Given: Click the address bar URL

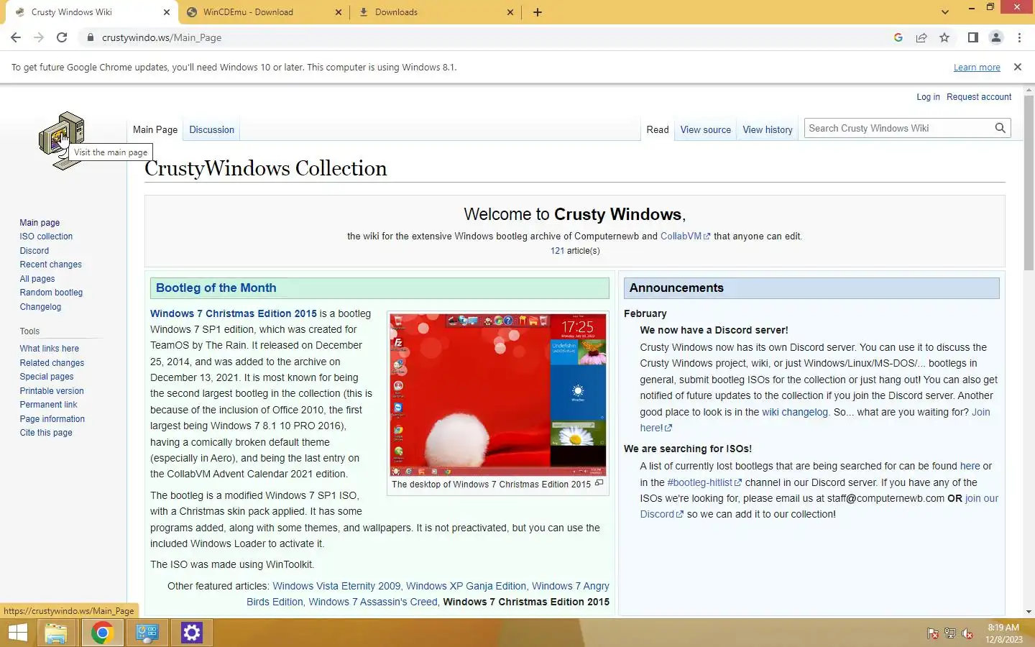Looking at the screenshot, I should pos(162,37).
